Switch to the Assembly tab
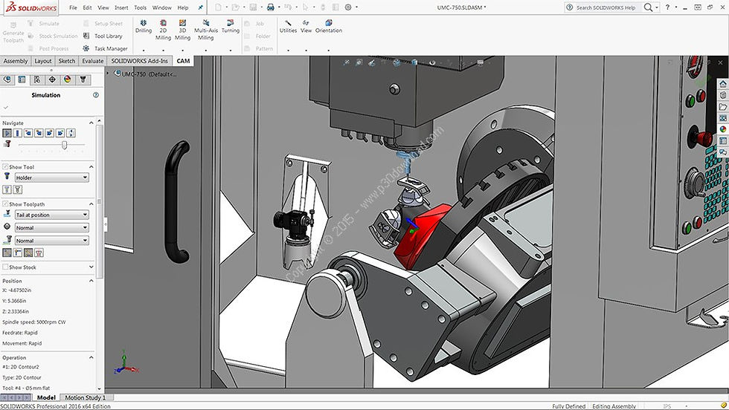Image resolution: width=729 pixels, height=410 pixels. pos(16,61)
